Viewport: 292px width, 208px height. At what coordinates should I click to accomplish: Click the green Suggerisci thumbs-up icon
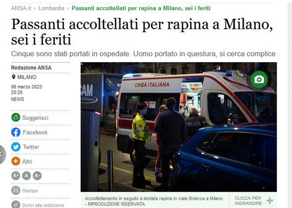point(16,118)
